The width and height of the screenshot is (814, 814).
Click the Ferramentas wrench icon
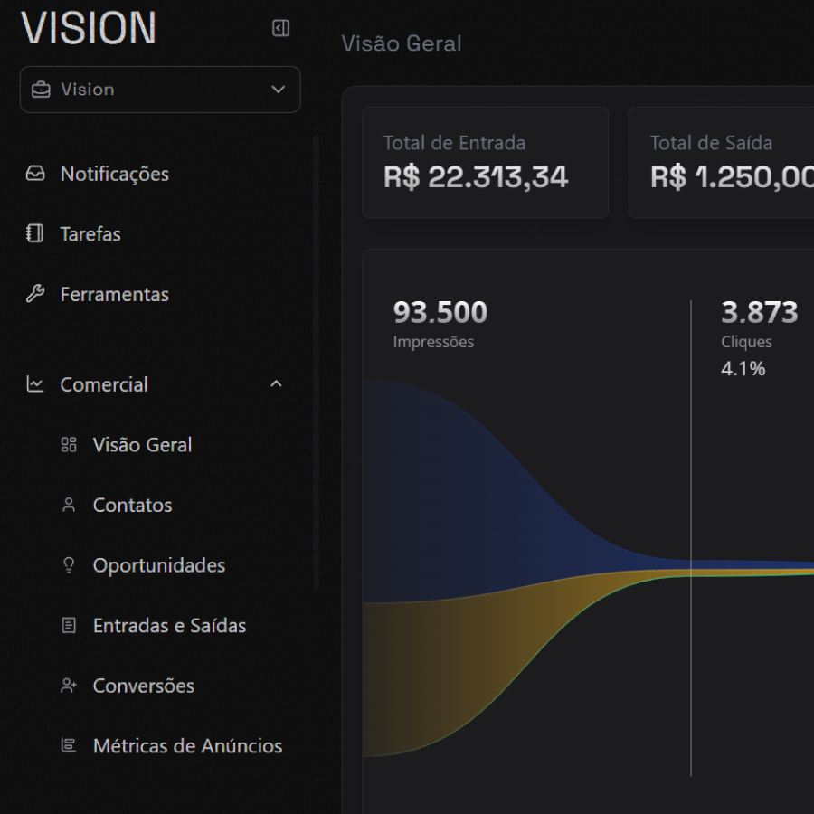35,294
